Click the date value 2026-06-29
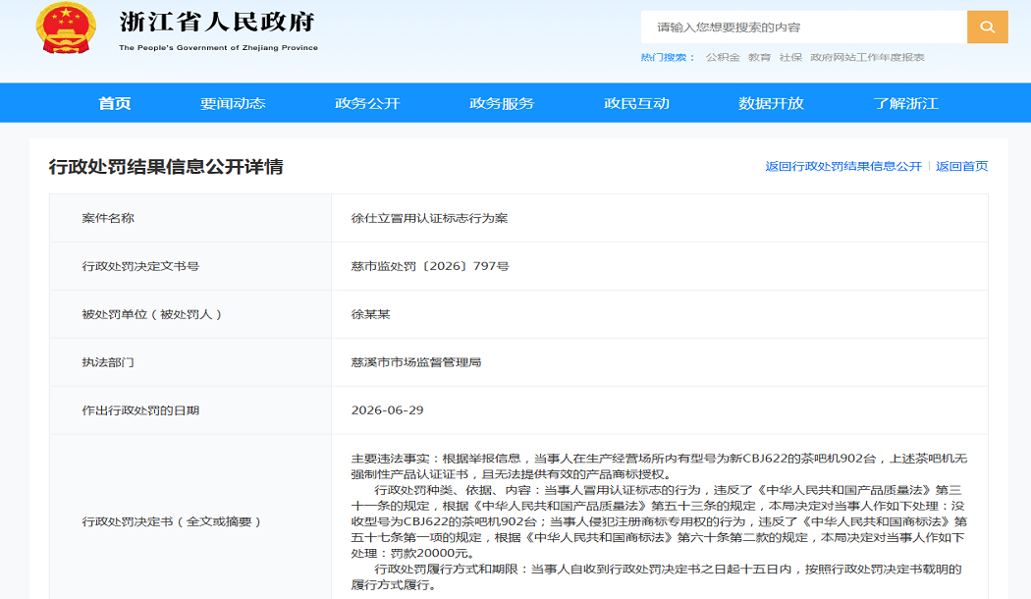 click(387, 410)
